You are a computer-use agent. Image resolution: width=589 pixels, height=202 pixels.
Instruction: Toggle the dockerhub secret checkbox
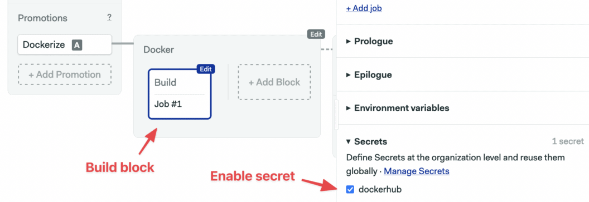click(350, 190)
